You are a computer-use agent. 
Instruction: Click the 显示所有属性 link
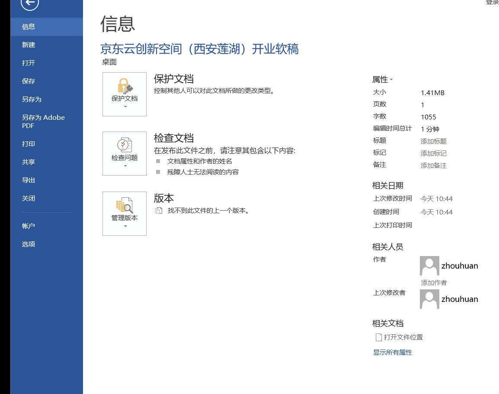[x=392, y=352]
